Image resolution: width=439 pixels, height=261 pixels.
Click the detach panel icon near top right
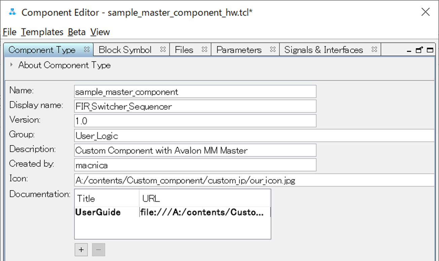coord(419,49)
